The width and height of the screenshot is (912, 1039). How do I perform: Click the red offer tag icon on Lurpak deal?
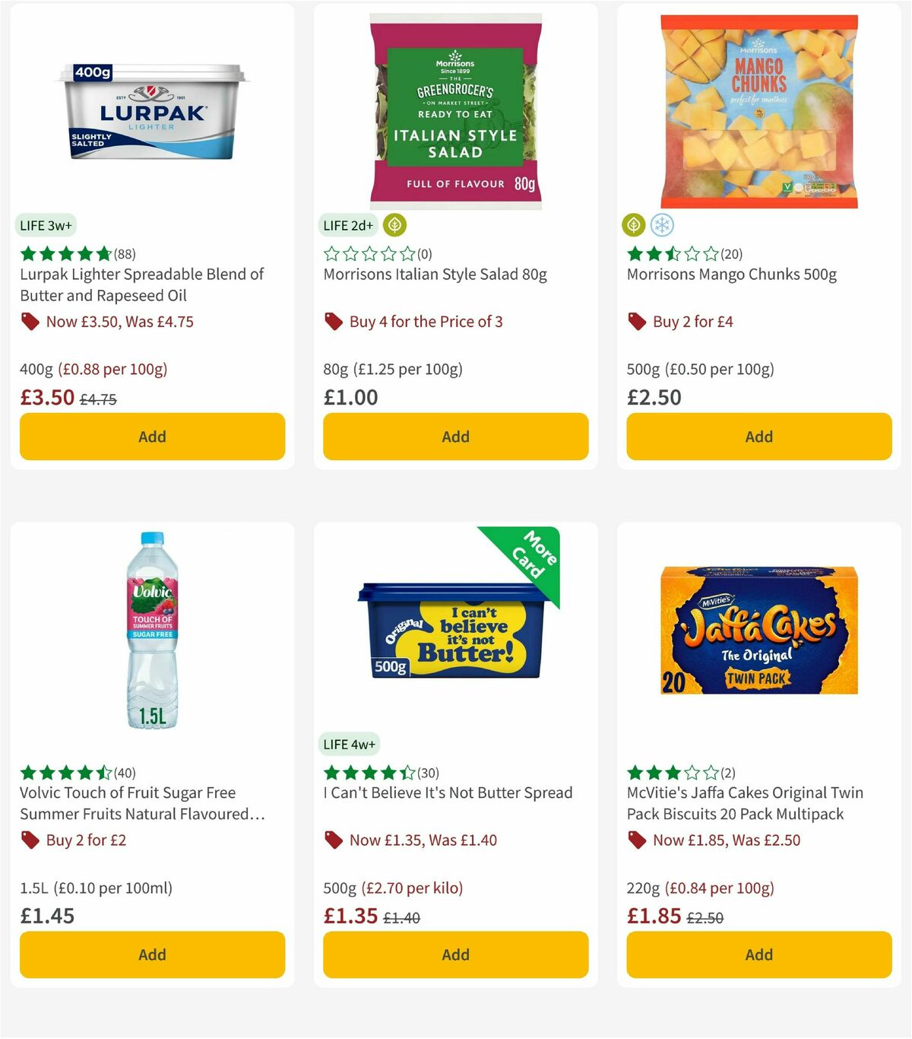coord(30,322)
